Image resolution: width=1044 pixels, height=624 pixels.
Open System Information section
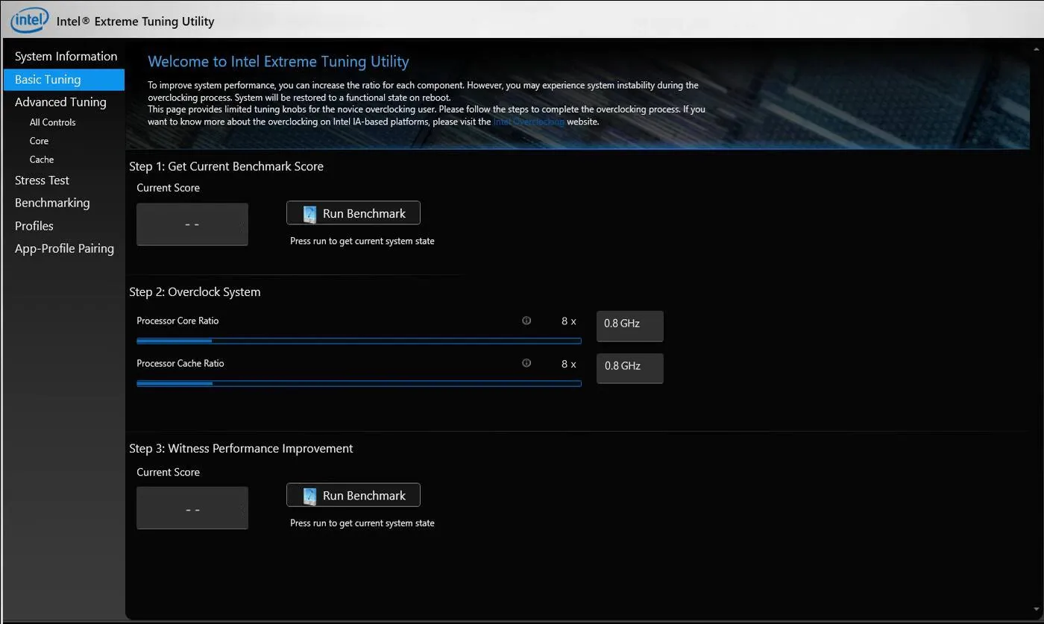[x=66, y=56]
